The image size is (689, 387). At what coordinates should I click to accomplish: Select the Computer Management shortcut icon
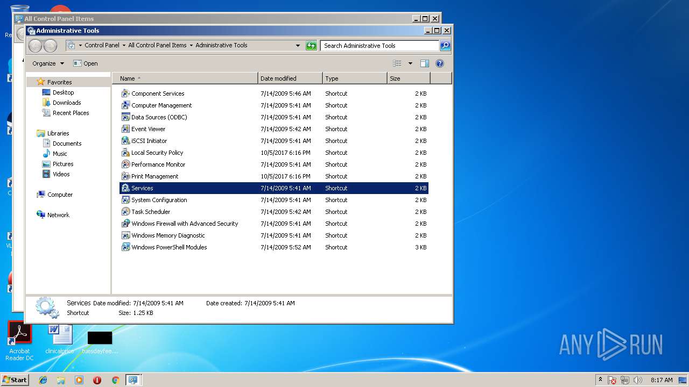(x=125, y=105)
